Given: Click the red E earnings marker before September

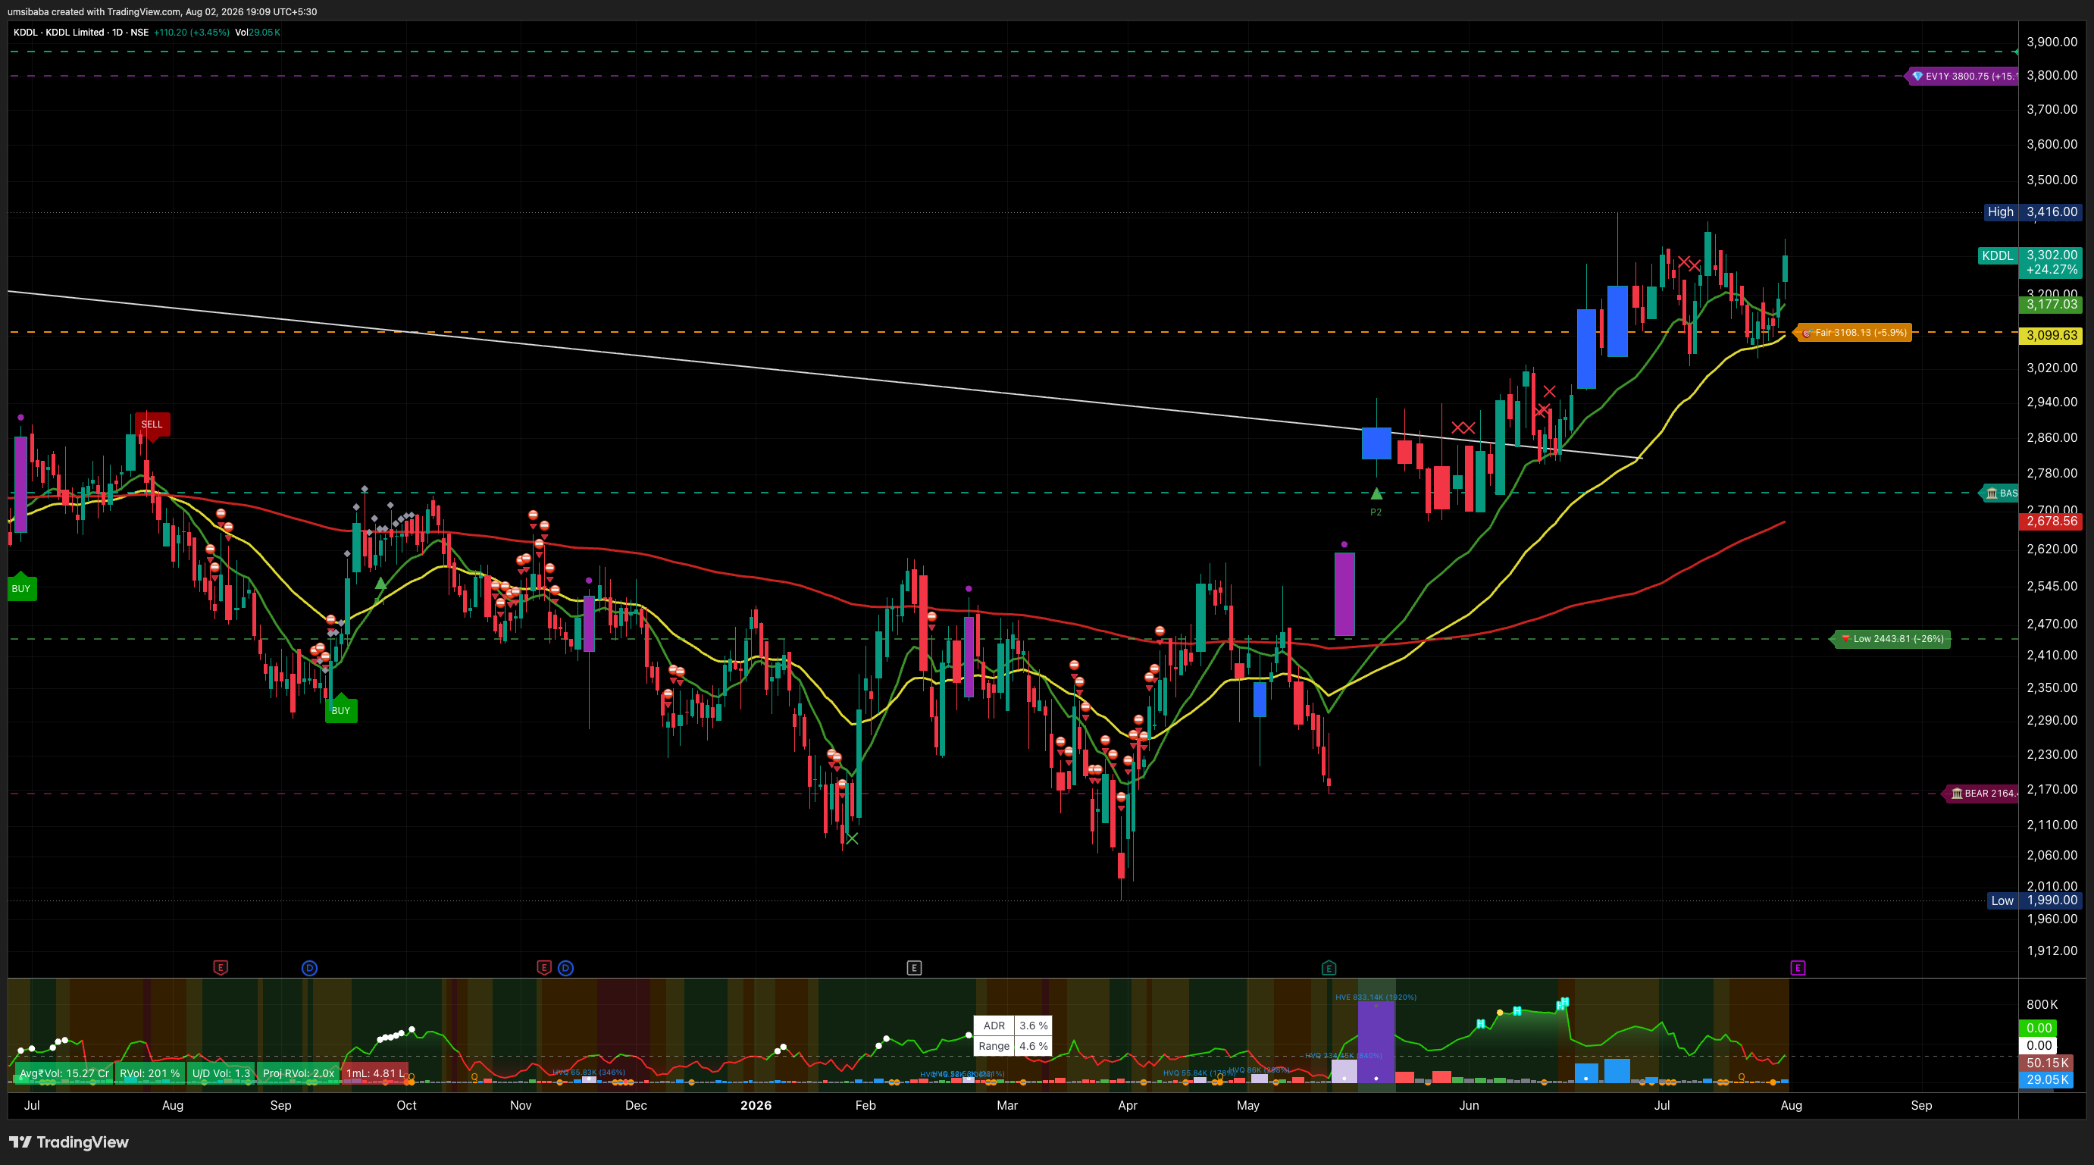Looking at the screenshot, I should point(221,967).
